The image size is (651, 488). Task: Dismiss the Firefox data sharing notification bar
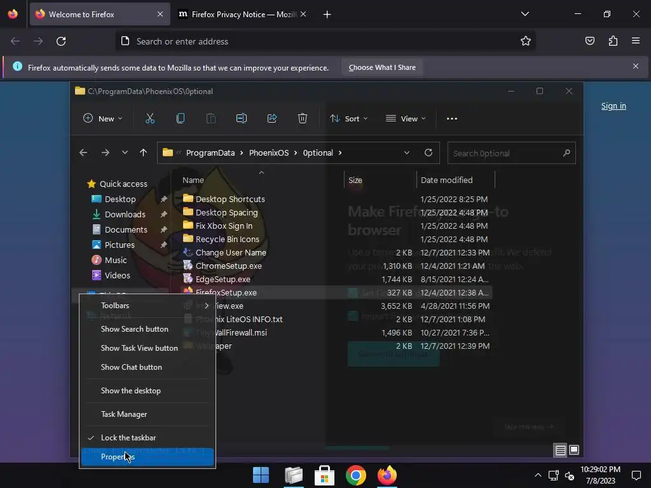click(636, 66)
